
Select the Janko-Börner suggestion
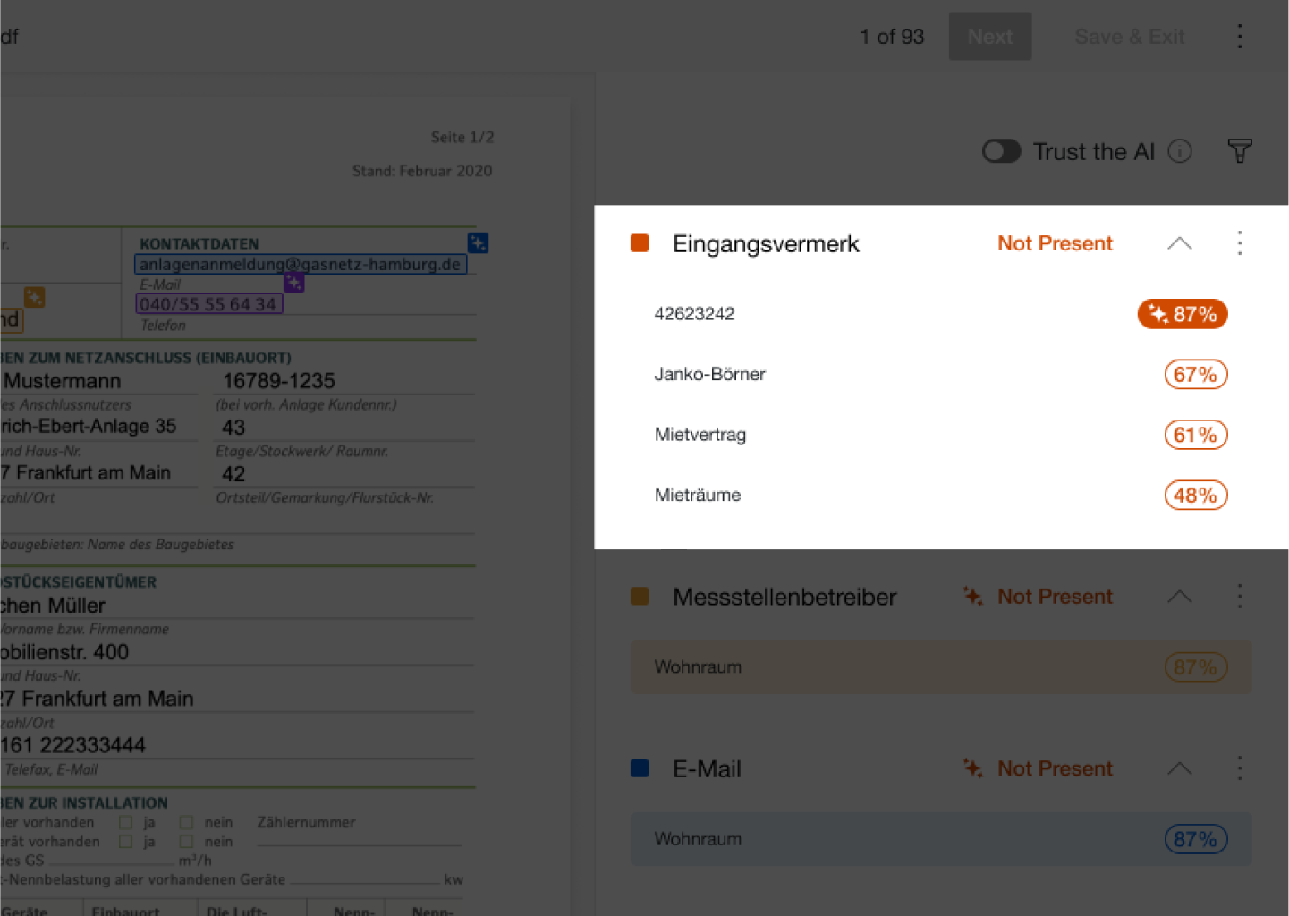(x=710, y=374)
